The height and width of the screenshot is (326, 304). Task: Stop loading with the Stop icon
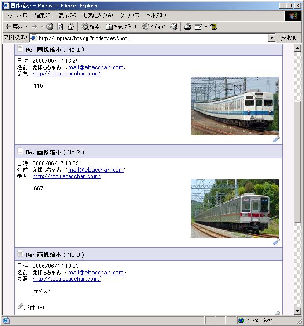point(50,26)
